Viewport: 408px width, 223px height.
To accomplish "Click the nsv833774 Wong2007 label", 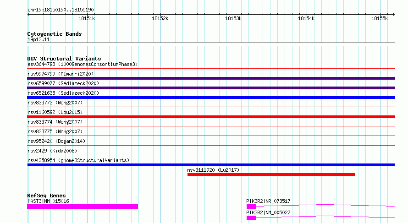I will [x=55, y=122].
